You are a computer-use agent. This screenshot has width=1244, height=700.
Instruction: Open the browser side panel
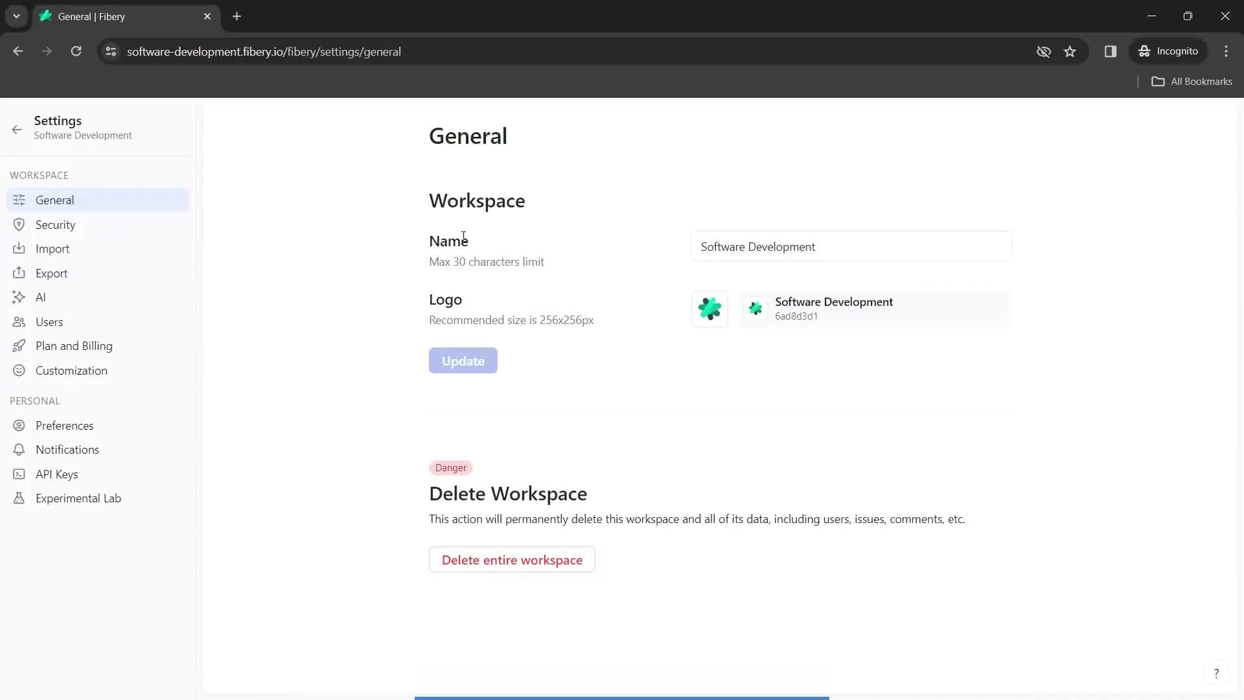click(x=1111, y=51)
